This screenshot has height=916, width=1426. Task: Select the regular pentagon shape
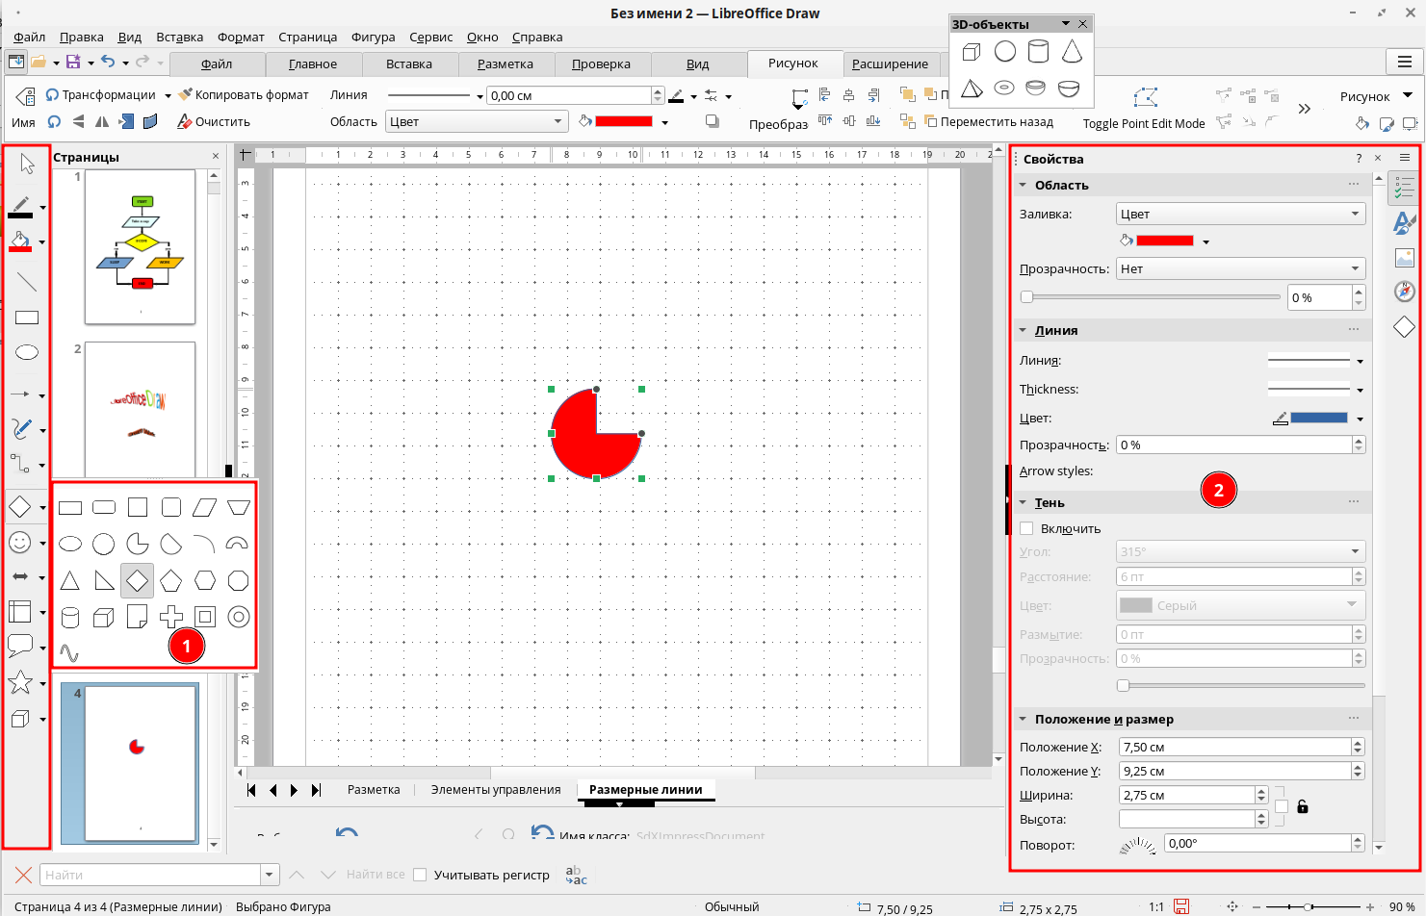[171, 580]
